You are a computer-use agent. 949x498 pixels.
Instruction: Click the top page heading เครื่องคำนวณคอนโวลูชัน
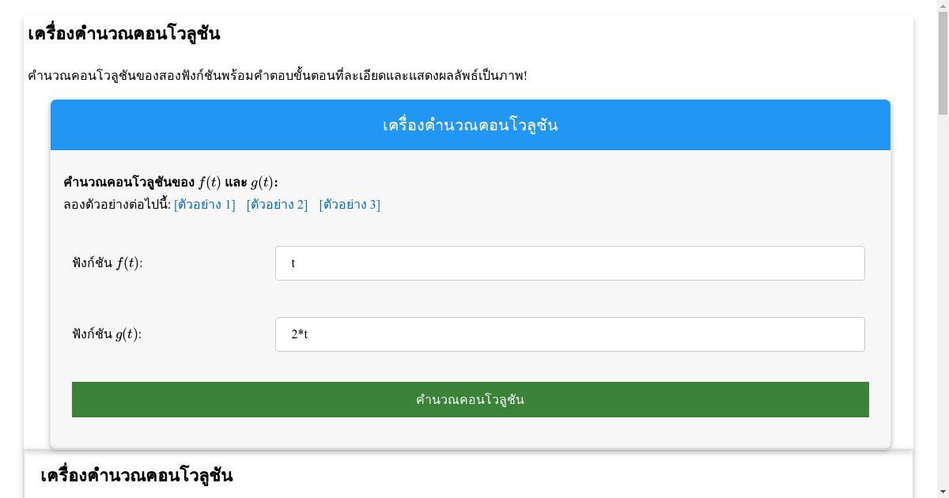click(x=123, y=34)
